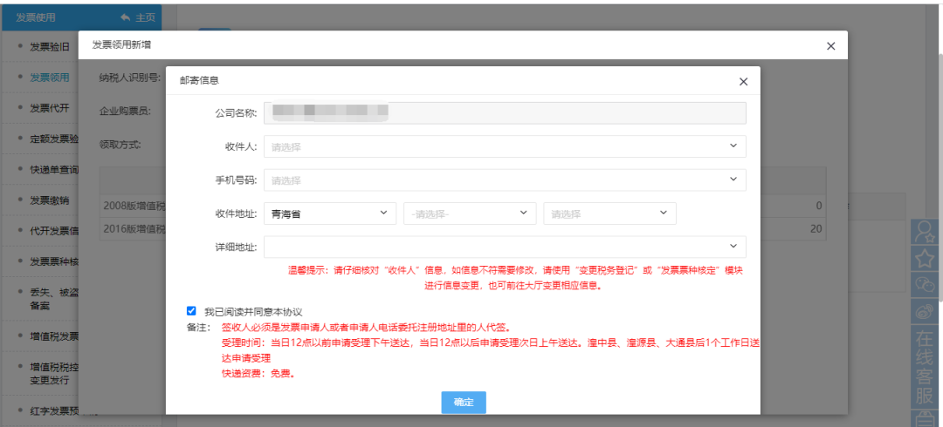Open the 青海省 province dropdown
The height and width of the screenshot is (427, 943).
click(330, 213)
